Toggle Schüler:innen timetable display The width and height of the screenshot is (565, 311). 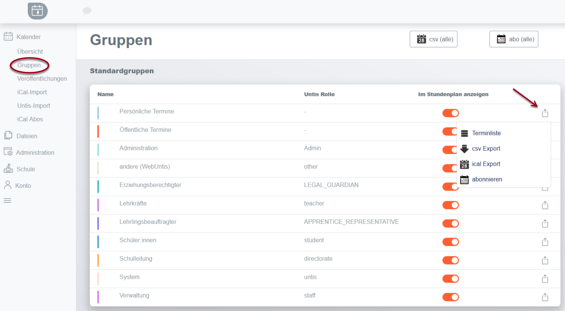coord(451,242)
